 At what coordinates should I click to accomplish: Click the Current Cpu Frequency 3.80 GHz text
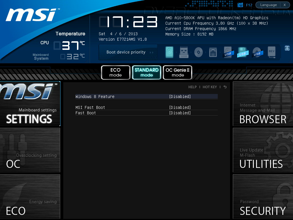[217, 23]
